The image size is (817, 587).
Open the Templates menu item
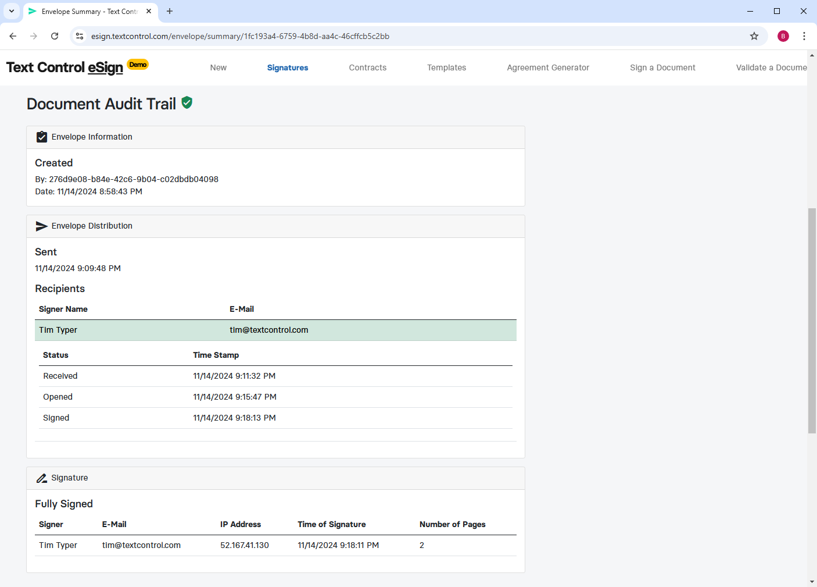[447, 67]
